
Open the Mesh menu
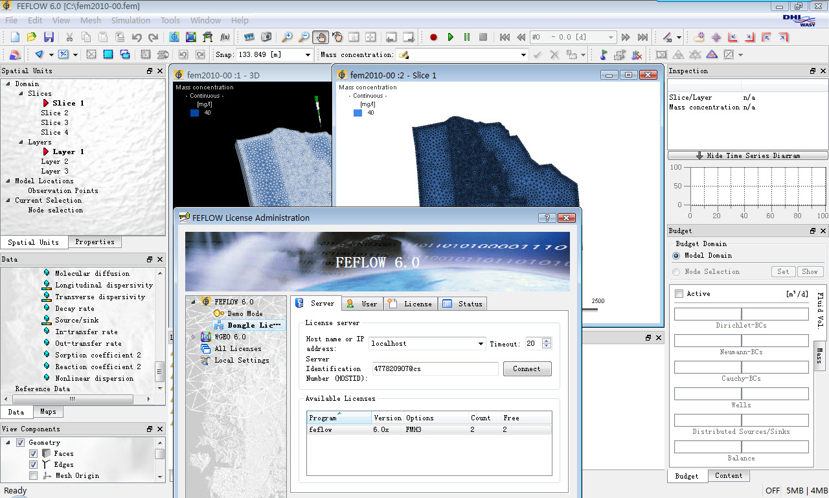[90, 20]
